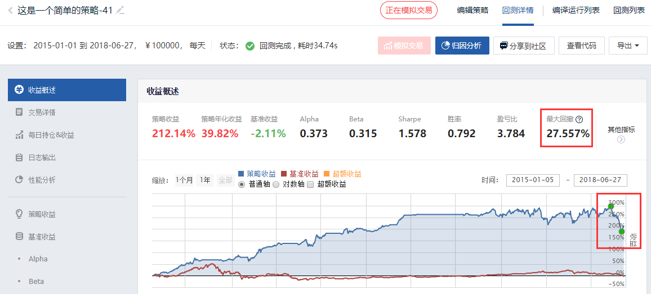Open the 导出 dropdown menu
The image size is (651, 294).
click(628, 46)
